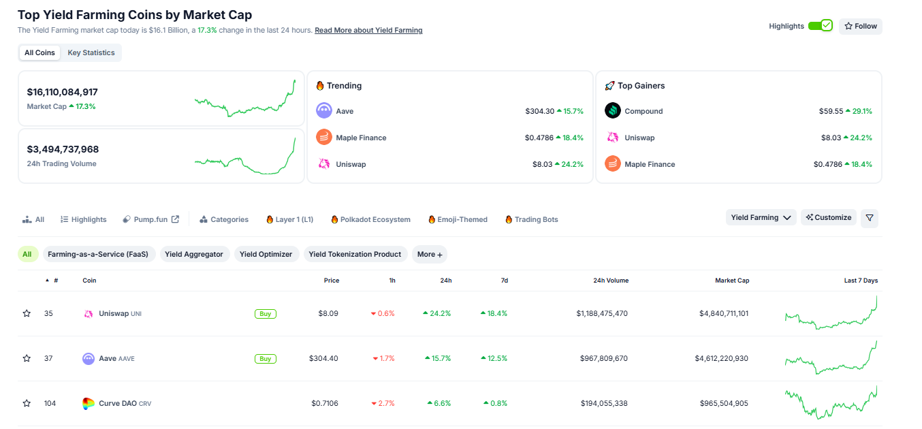Select the All Coins tab
This screenshot has height=429, width=922.
(x=39, y=53)
